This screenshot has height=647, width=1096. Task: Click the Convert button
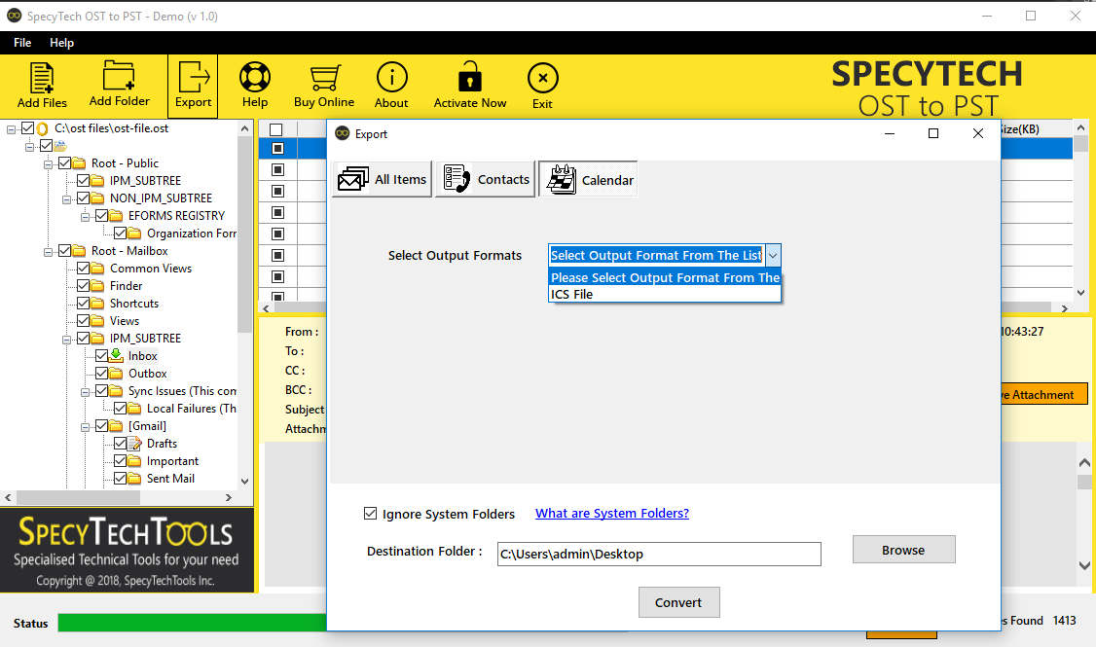(x=678, y=602)
